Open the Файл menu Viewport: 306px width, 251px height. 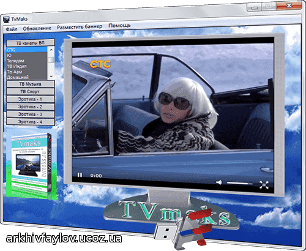click(12, 29)
